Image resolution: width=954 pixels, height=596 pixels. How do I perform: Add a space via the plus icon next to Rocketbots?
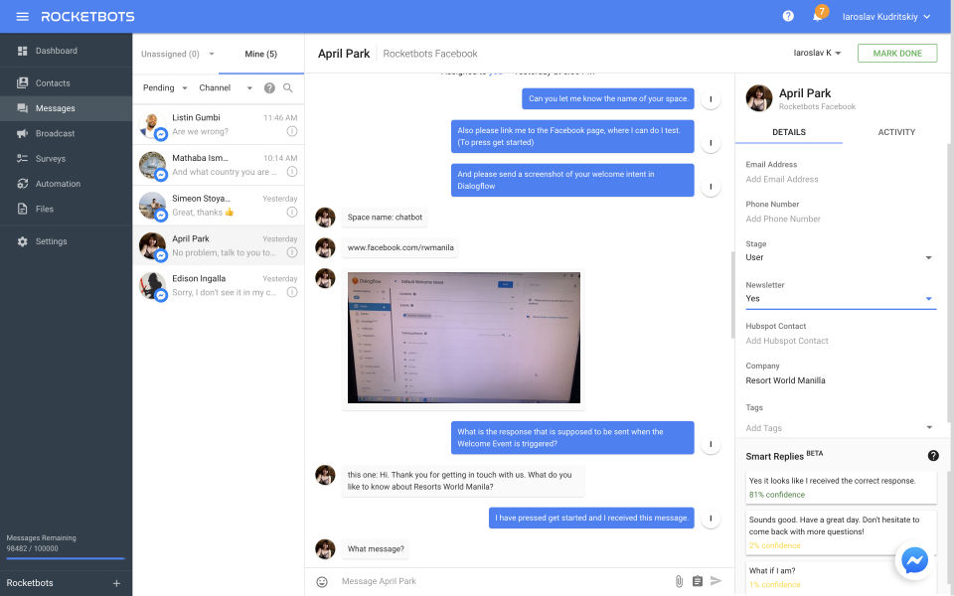point(116,583)
